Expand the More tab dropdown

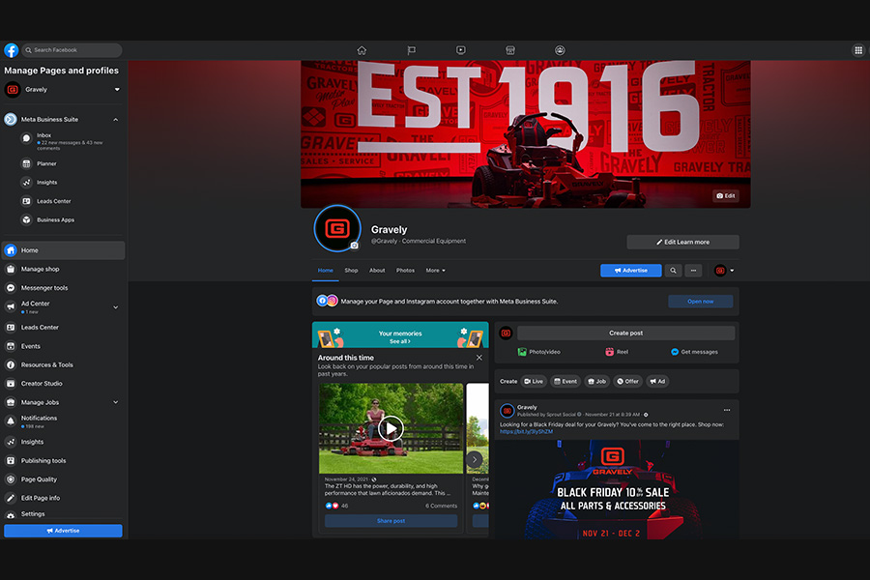tap(436, 271)
